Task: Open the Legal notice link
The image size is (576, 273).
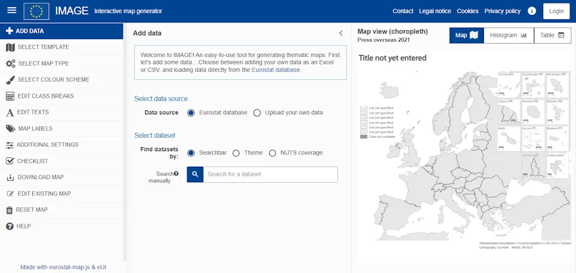Action: (435, 11)
